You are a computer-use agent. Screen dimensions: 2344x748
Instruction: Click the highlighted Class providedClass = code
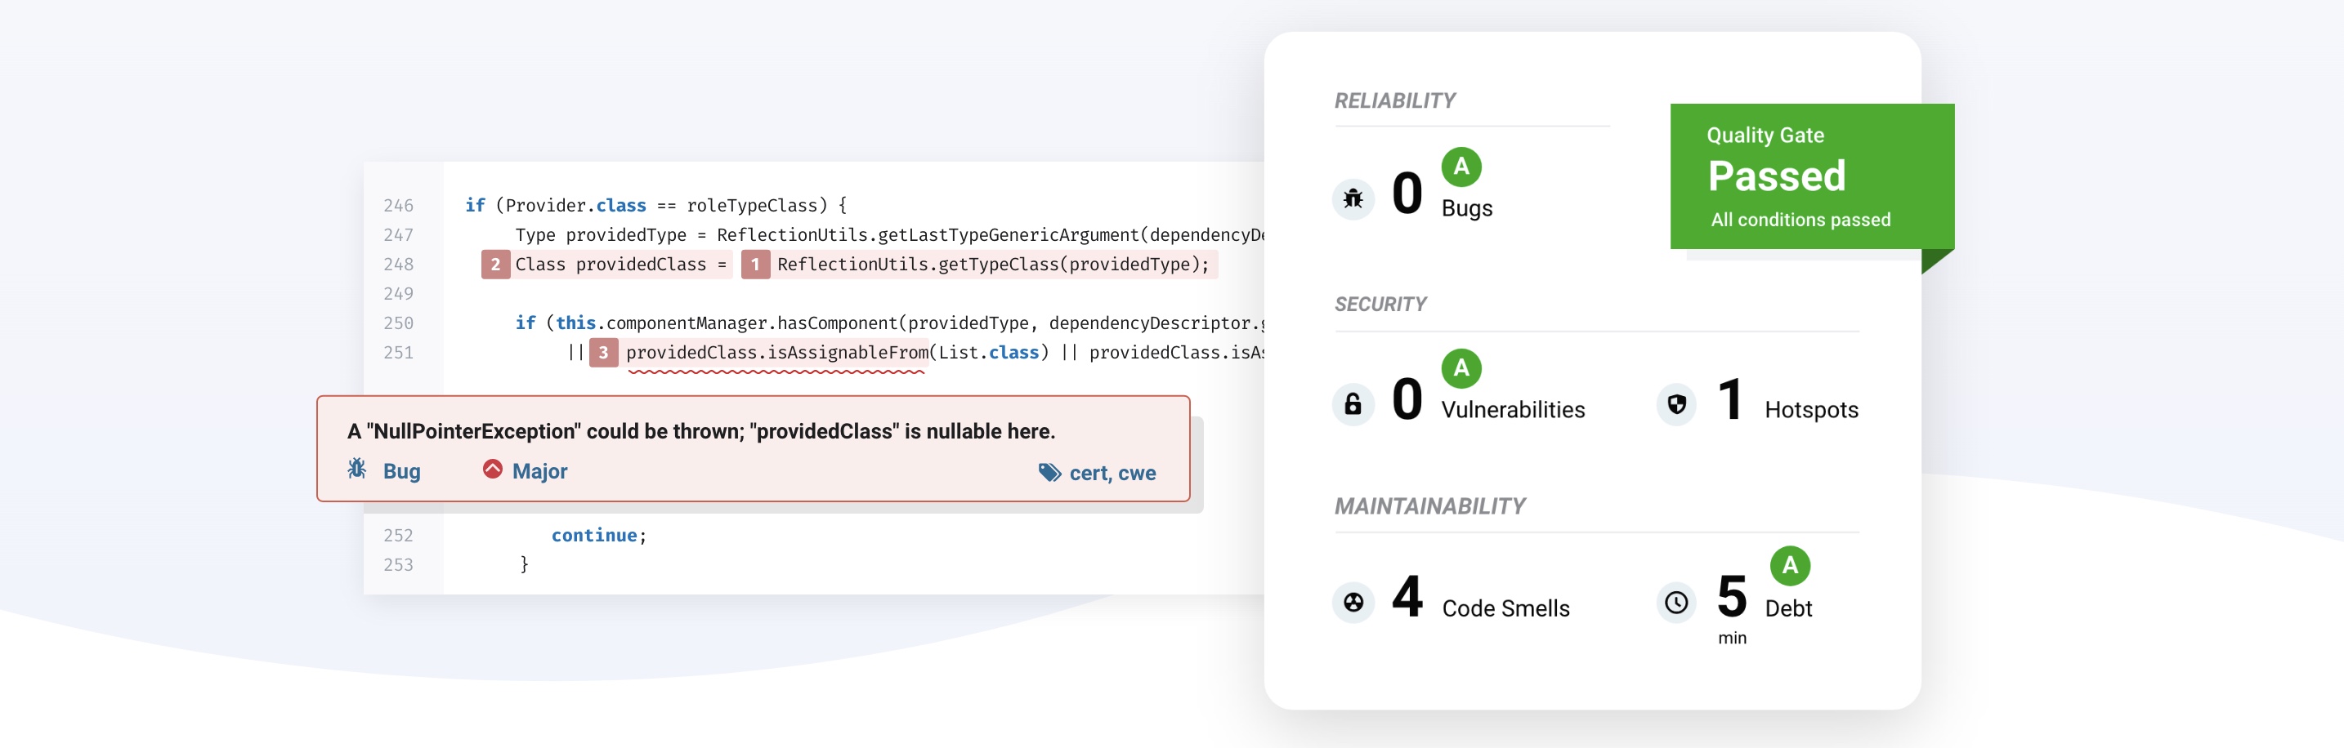click(x=621, y=265)
